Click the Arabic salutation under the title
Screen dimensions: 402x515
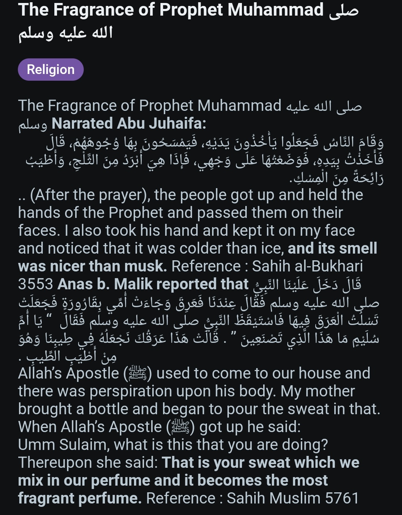(x=66, y=33)
